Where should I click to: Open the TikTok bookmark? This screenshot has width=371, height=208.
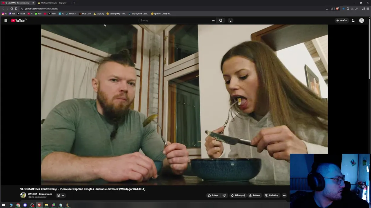click(21, 14)
